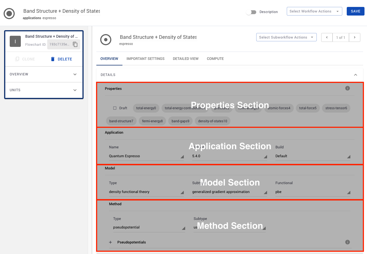Click the bullseye icon beside subworkflow title
Viewport: 367px width, 254px height.
click(106, 40)
